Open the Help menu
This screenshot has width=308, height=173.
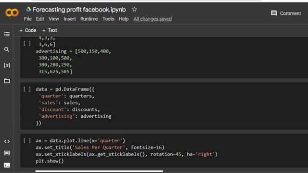(x=124, y=19)
